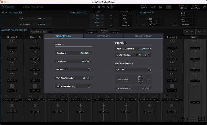Image resolution: width=207 pixels, height=125 pixels.
Task: Click the Channels per bank value field
Action: coord(50,32)
